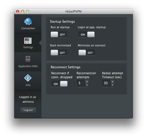Click the 'Logged in as adminca' text
The height and width of the screenshot is (138, 147).
point(28,99)
